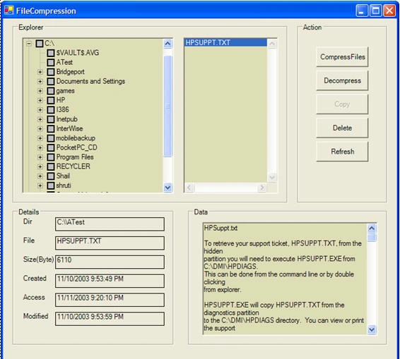The image size is (400, 359).
Task: Collapse the C:\ root node
Action: [29, 44]
